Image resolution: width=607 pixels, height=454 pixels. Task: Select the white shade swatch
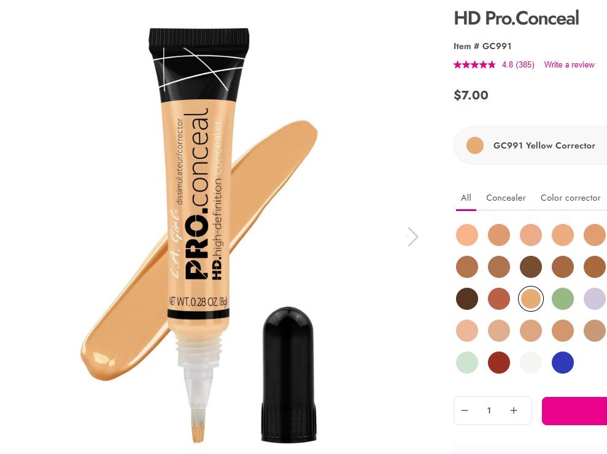coord(531,363)
